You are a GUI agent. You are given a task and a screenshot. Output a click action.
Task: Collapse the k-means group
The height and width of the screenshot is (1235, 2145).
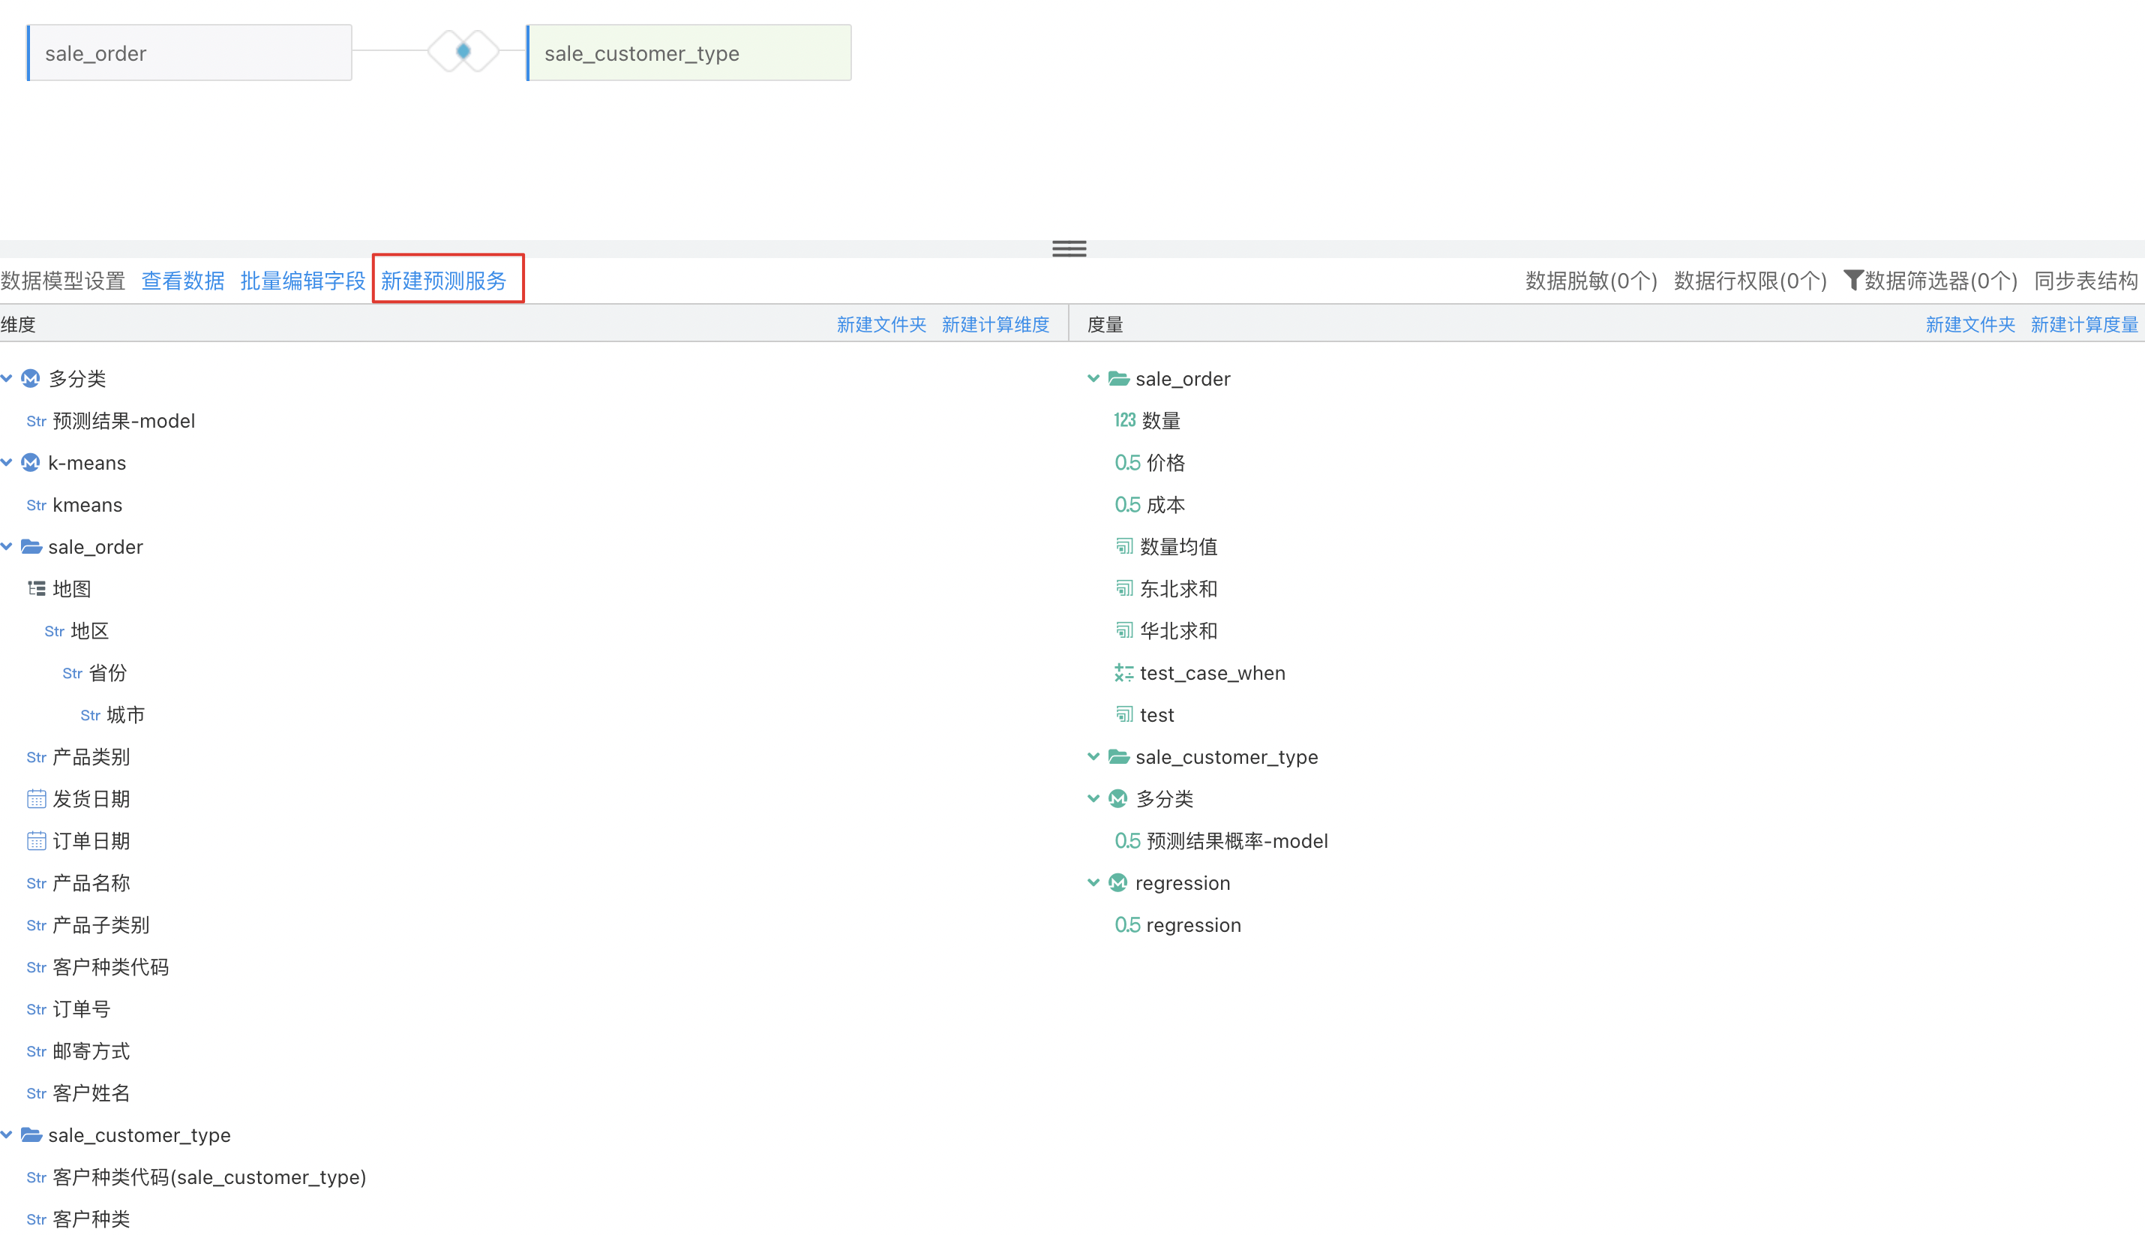(7, 462)
